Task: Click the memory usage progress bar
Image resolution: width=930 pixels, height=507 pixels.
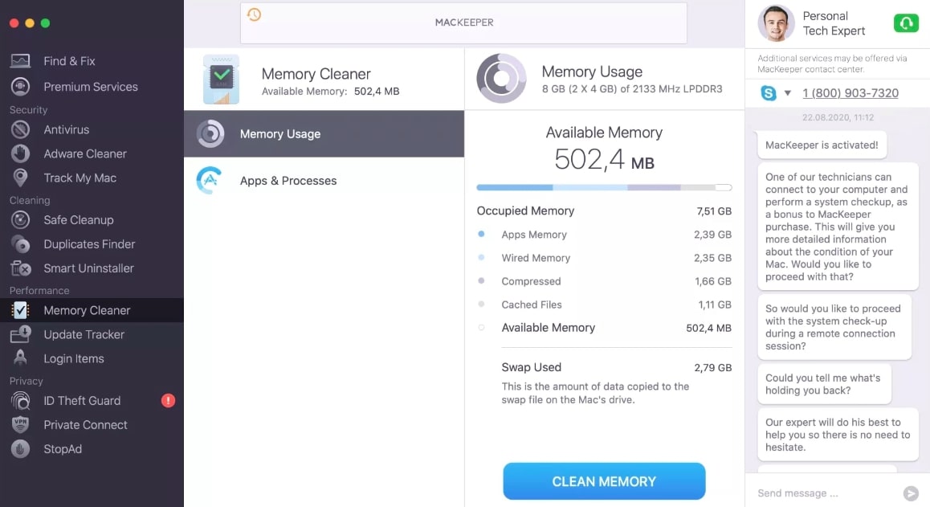Action: coord(604,187)
